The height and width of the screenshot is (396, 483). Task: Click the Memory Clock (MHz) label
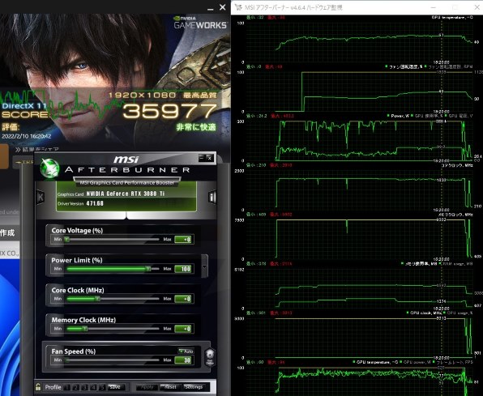83,320
